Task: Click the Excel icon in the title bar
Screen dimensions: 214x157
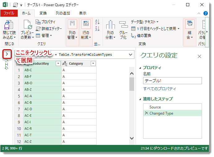Action: click(x=5, y=5)
